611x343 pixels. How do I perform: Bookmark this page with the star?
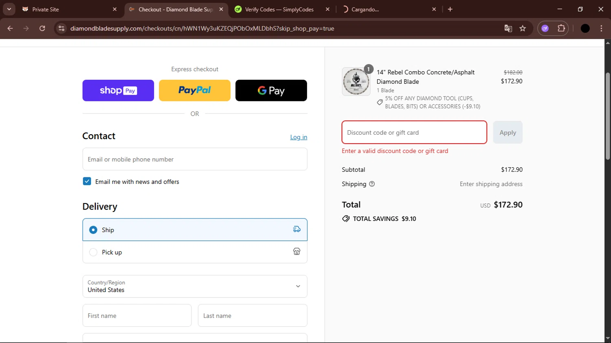coord(523,28)
